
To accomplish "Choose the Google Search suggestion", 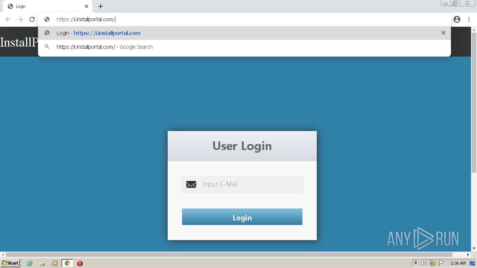I will [x=244, y=47].
